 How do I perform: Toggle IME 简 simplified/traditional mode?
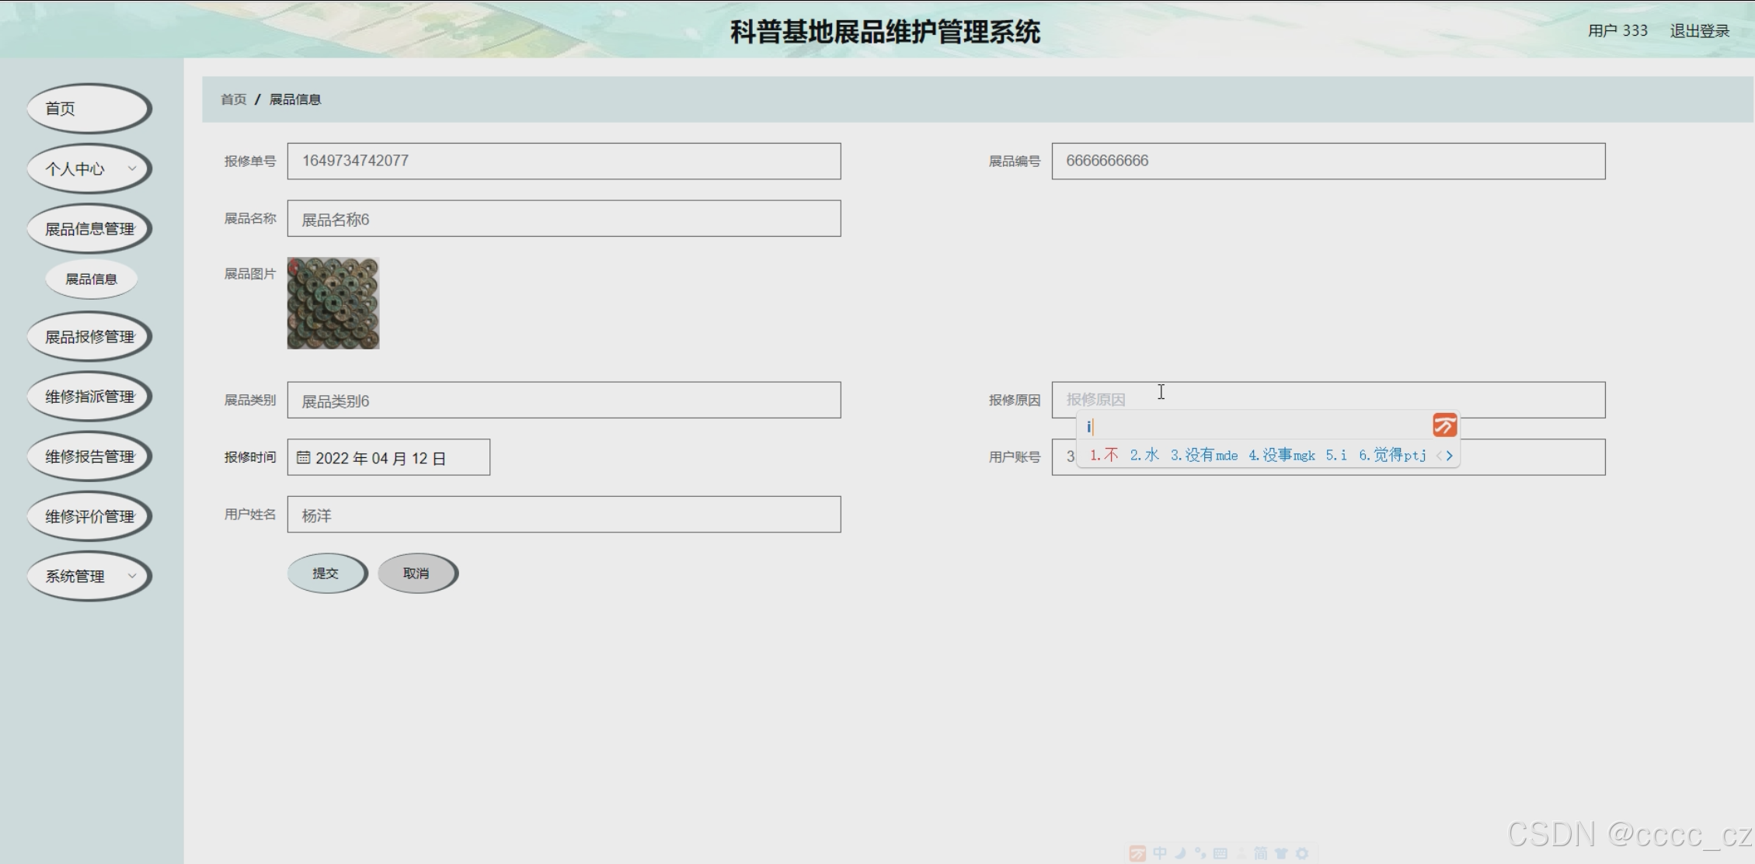(1261, 854)
